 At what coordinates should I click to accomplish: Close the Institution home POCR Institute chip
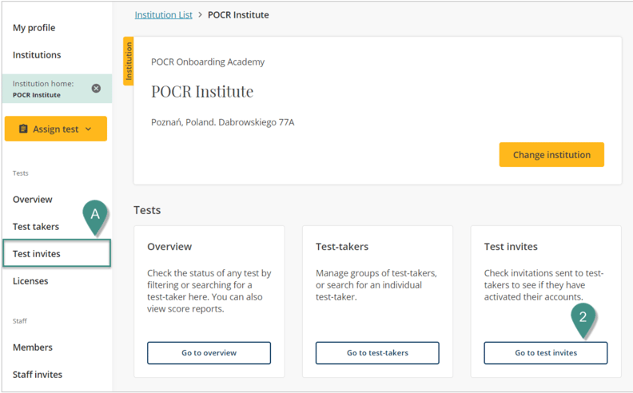96,89
